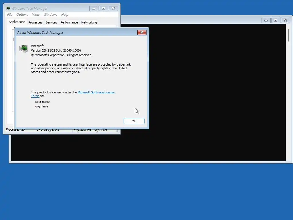293x220 pixels.
Task: Open the File menu in Task Manager
Action: coord(10,15)
